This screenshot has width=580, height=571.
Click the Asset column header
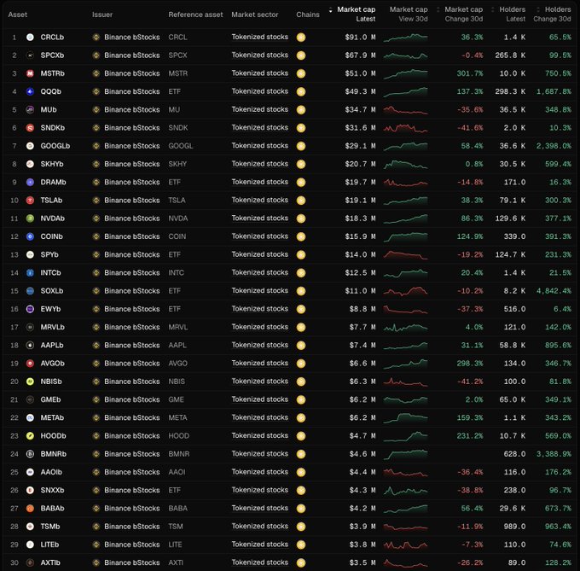[18, 15]
